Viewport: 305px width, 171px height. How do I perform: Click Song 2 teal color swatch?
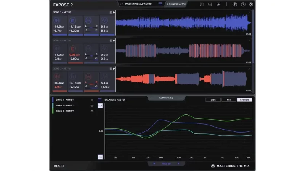tap(53, 105)
